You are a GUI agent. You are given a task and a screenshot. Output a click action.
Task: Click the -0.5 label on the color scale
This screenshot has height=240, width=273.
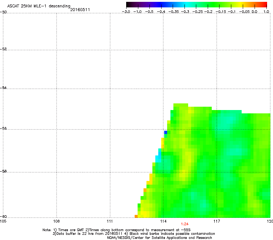(x=149, y=12)
